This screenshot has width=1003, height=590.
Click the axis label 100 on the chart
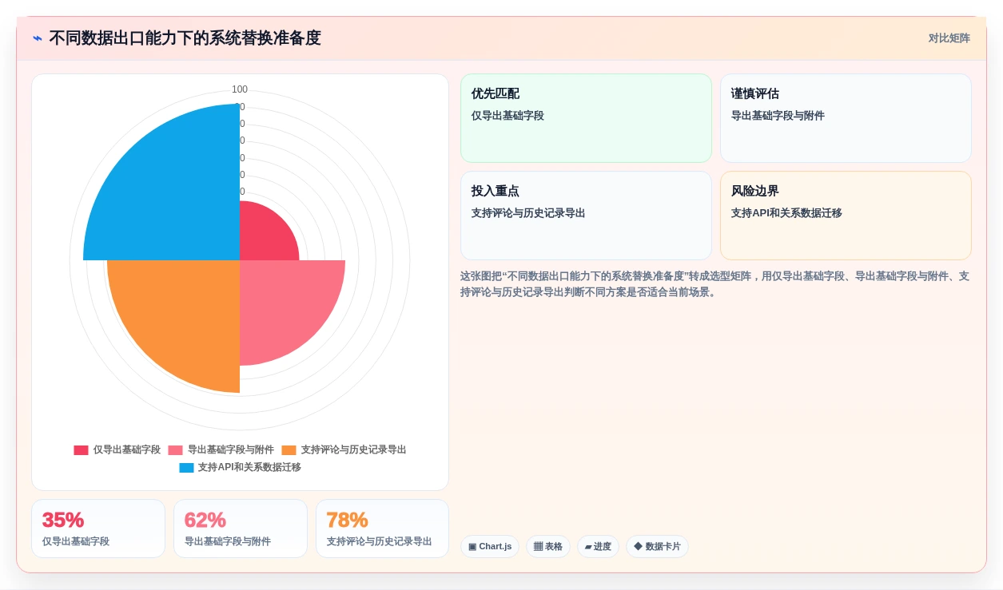(240, 89)
